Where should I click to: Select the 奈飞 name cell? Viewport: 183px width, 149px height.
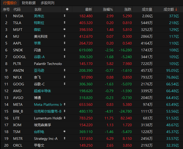coord(37,77)
